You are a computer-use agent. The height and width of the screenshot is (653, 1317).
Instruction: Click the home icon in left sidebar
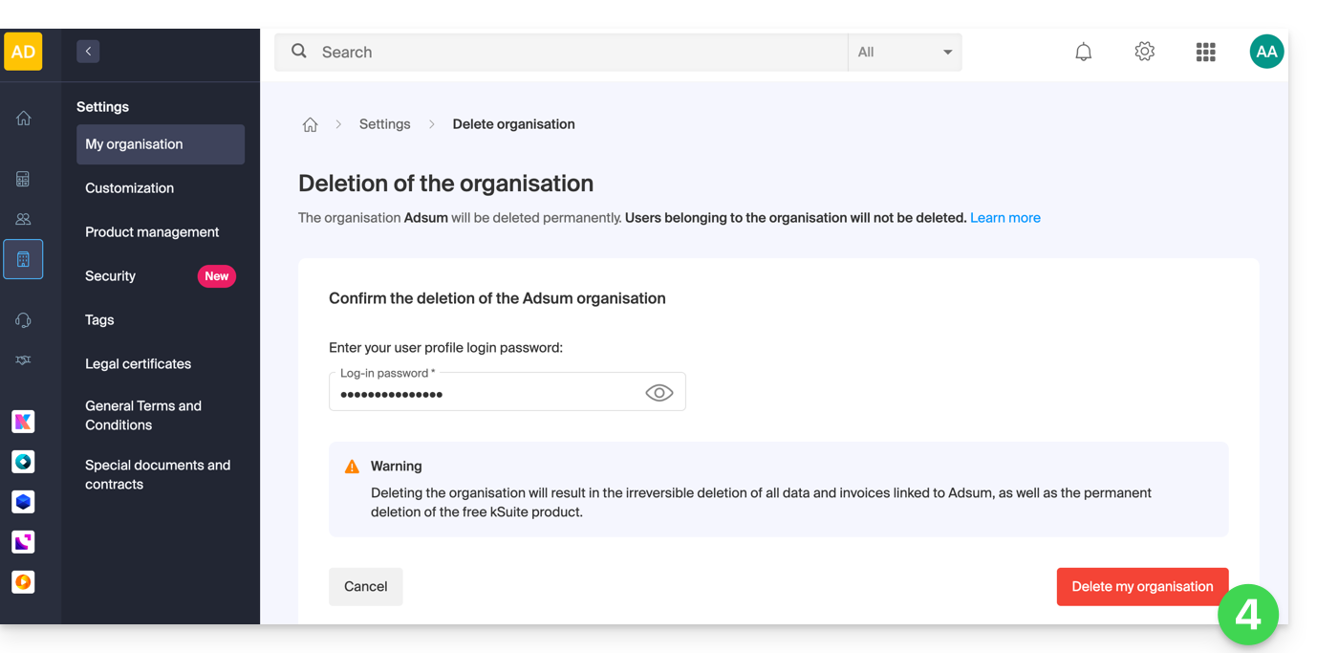click(x=23, y=119)
